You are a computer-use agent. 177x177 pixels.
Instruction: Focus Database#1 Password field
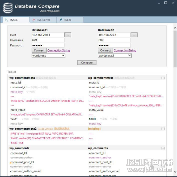point(48,45)
